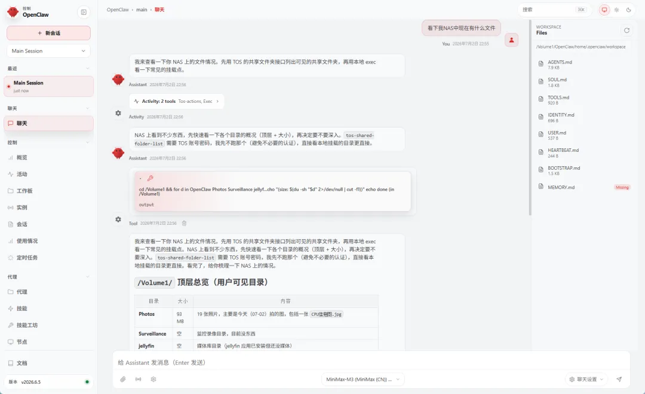This screenshot has width=645, height=394.
Task: Open the 代理 folder menu item
Action: (48, 292)
